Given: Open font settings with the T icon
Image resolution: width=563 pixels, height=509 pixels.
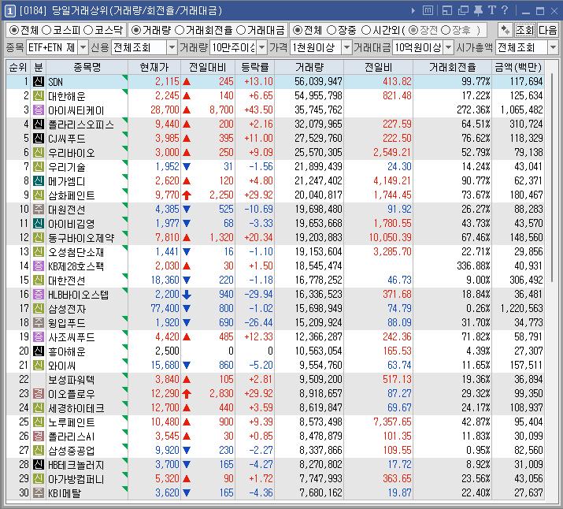Looking at the screenshot, I should (491, 10).
